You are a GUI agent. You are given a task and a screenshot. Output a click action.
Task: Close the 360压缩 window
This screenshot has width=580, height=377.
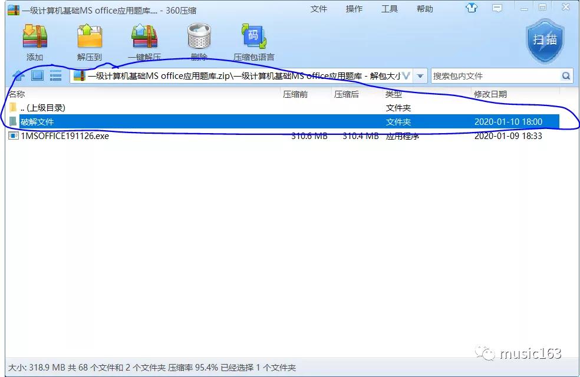566,7
